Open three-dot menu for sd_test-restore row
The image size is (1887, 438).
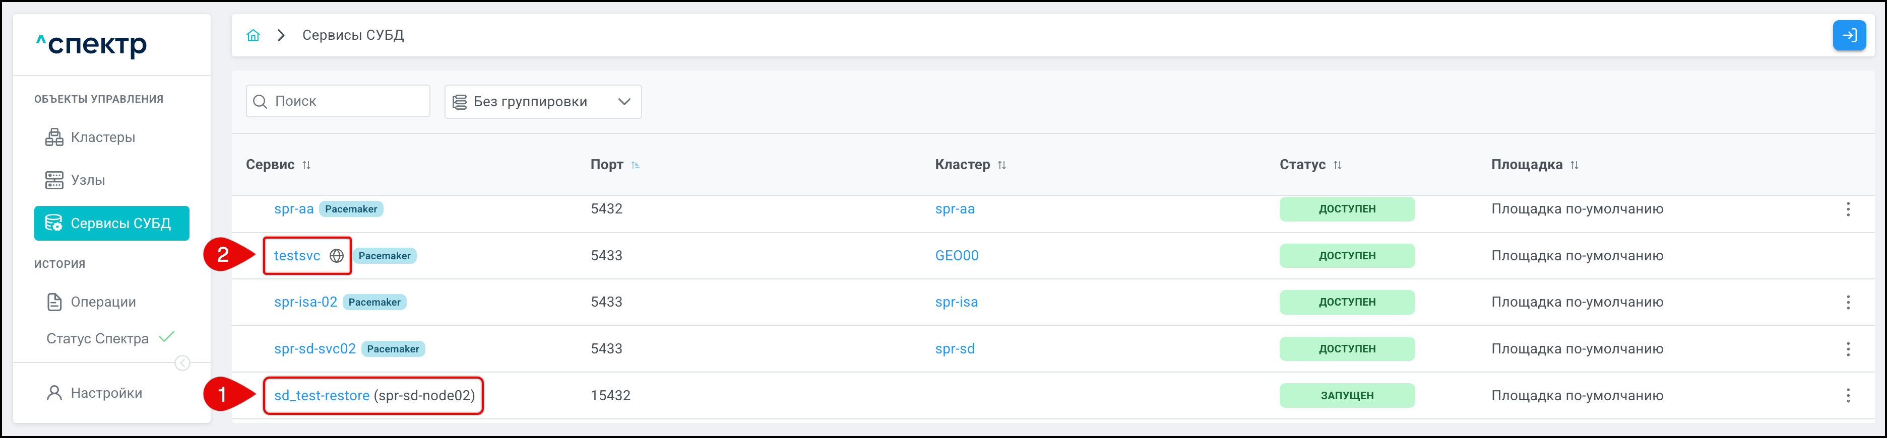point(1848,396)
